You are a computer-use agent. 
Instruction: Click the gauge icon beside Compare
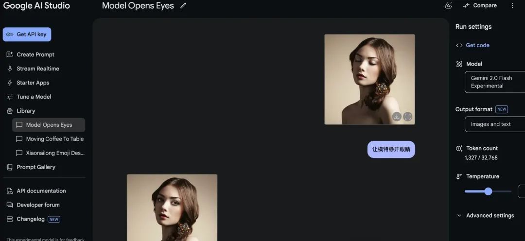(448, 6)
